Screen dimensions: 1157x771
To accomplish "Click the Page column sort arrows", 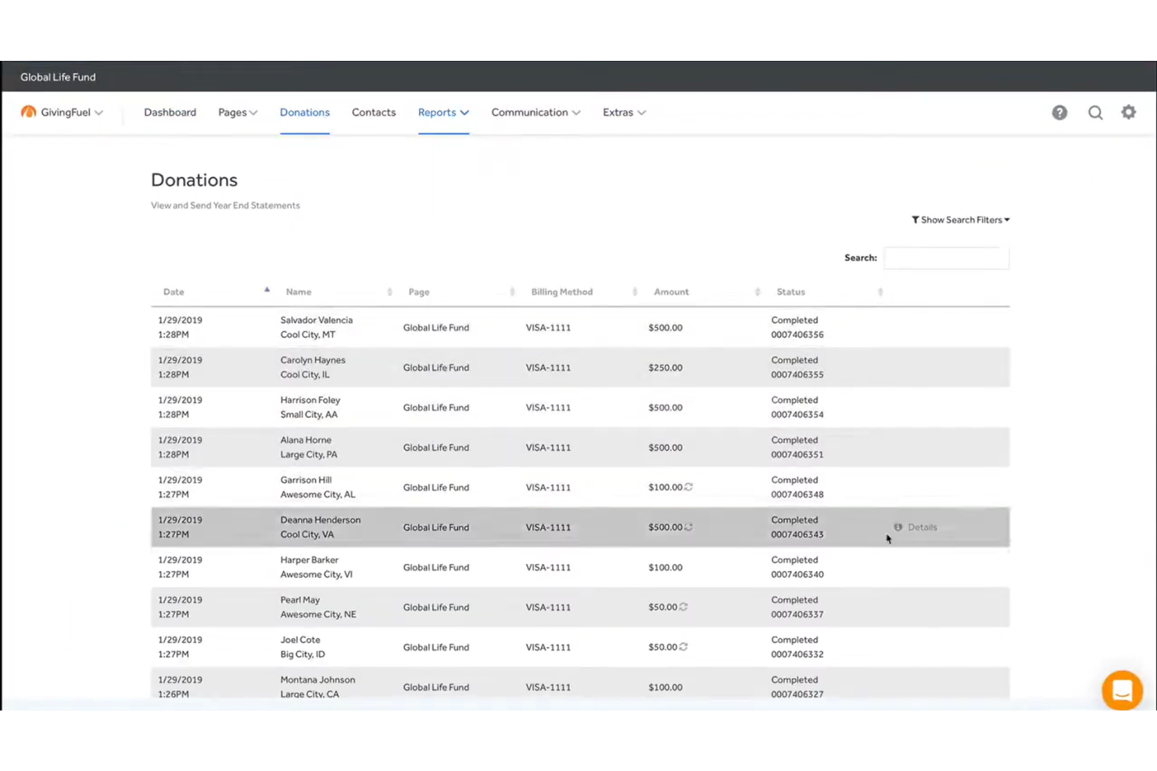I will (512, 292).
